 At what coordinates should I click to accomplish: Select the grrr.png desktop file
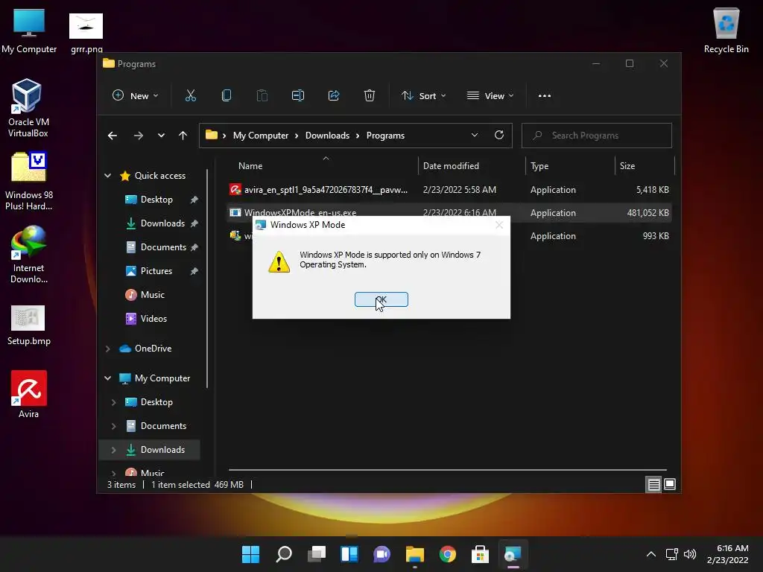86,33
